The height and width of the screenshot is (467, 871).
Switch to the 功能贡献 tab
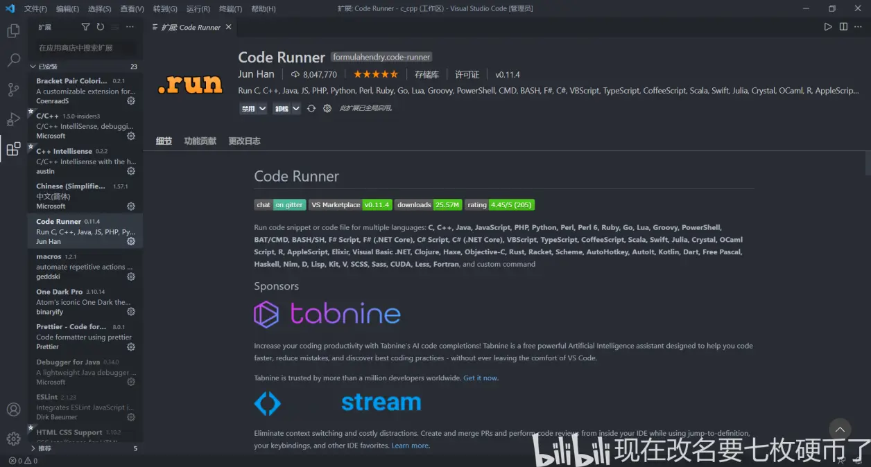click(x=200, y=141)
